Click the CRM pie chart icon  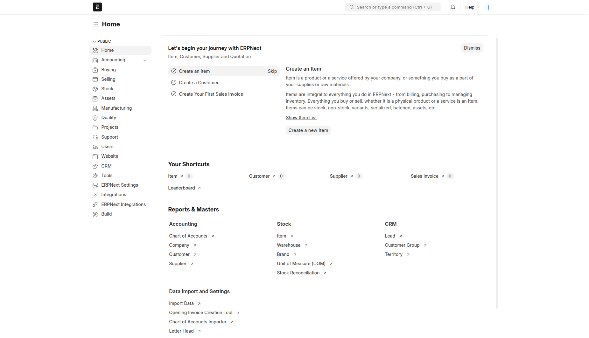tap(95, 166)
